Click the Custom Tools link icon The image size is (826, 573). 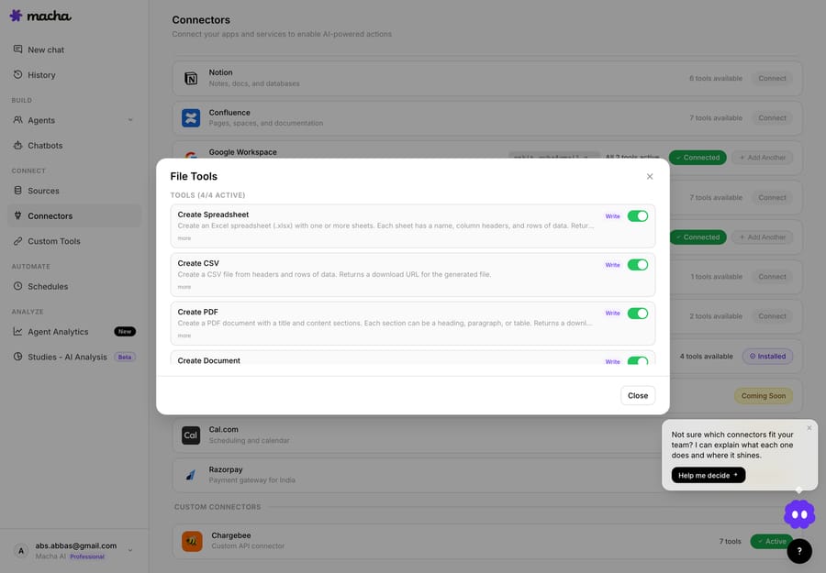[18, 241]
